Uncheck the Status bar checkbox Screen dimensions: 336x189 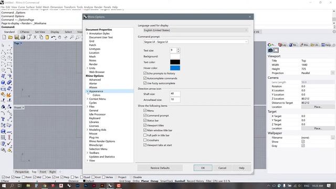pos(145,120)
